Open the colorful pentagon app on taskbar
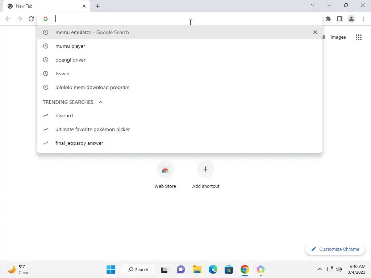This screenshot has width=371, height=278. [x=261, y=269]
